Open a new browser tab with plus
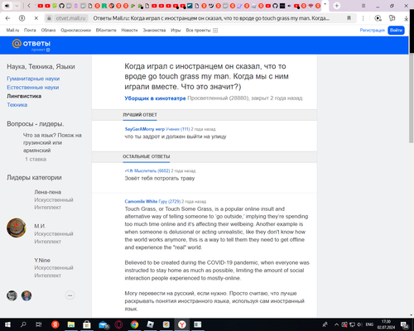This screenshot has width=414, height=331. 337,6
